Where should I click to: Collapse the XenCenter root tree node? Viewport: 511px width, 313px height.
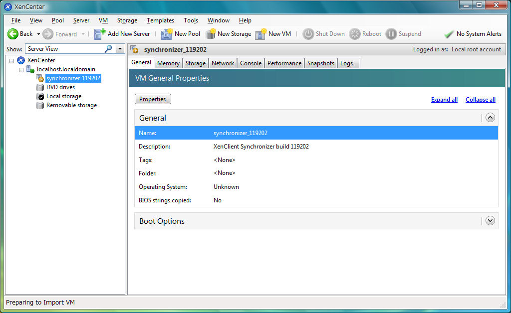12,60
